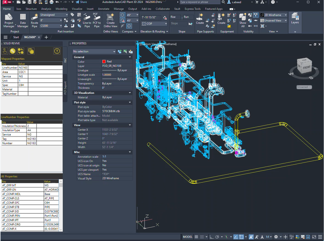
Task: Open the Project Manager tool
Action: coord(9,21)
